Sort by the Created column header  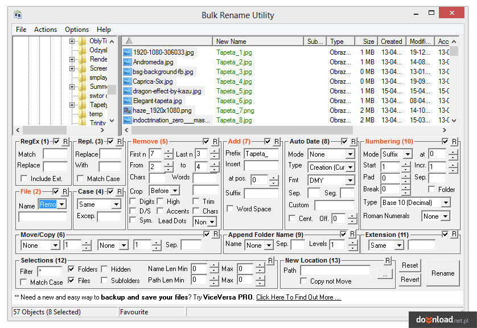coord(392,41)
